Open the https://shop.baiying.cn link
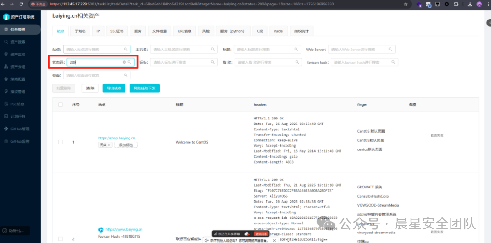 [x=116, y=138]
